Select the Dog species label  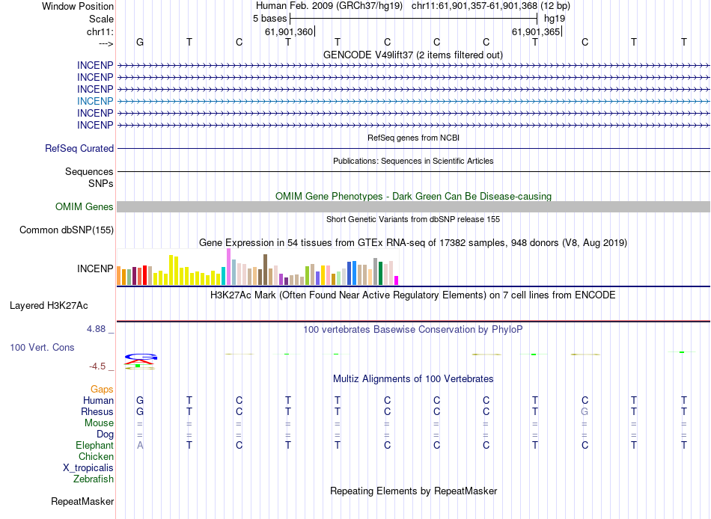coord(105,434)
